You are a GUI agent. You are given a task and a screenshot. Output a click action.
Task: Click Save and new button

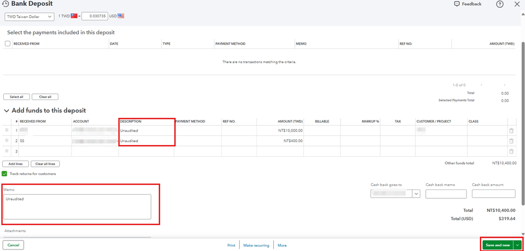pos(498,245)
